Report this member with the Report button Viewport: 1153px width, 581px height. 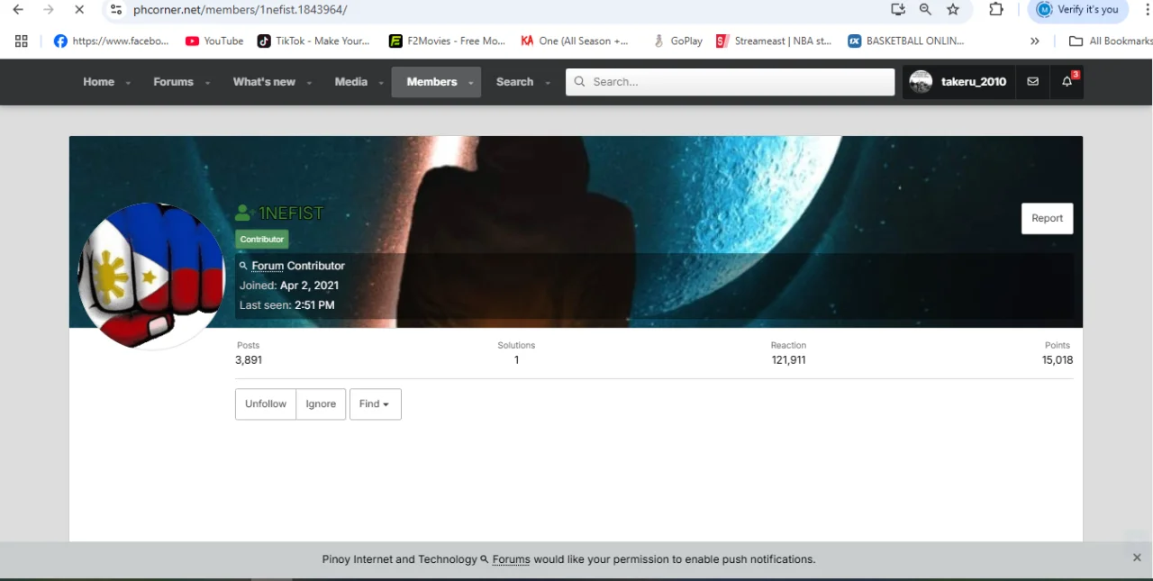click(x=1047, y=218)
